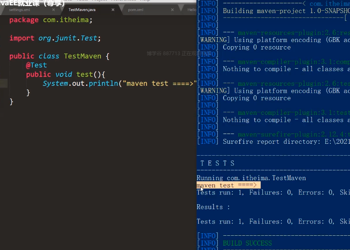Screen dimensions: 350x250
Task: Open the pom.xml tab
Action: coord(136,10)
